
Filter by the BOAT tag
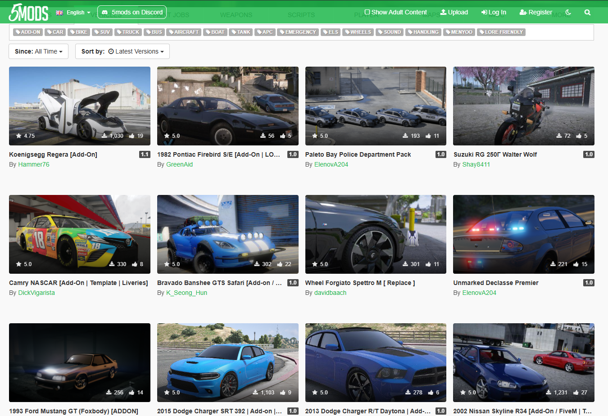point(215,32)
